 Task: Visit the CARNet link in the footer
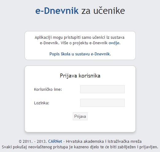pyautogui.click(x=55, y=141)
